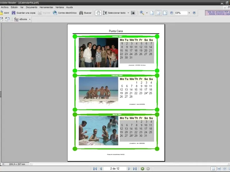Enable Single Page layout
The image size is (230, 172).
(x=213, y=169)
